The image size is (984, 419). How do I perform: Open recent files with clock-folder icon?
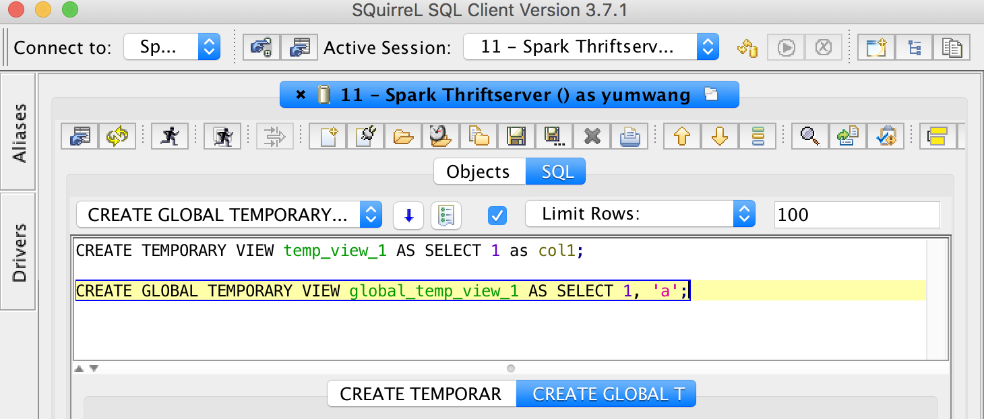pyautogui.click(x=441, y=136)
